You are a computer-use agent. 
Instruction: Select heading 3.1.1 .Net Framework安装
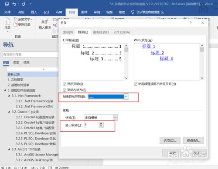34,101
